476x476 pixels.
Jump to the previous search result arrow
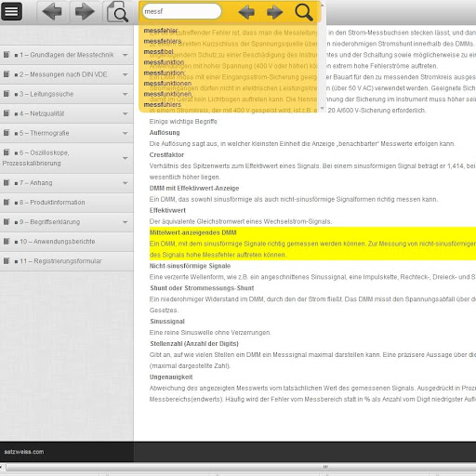(x=246, y=12)
